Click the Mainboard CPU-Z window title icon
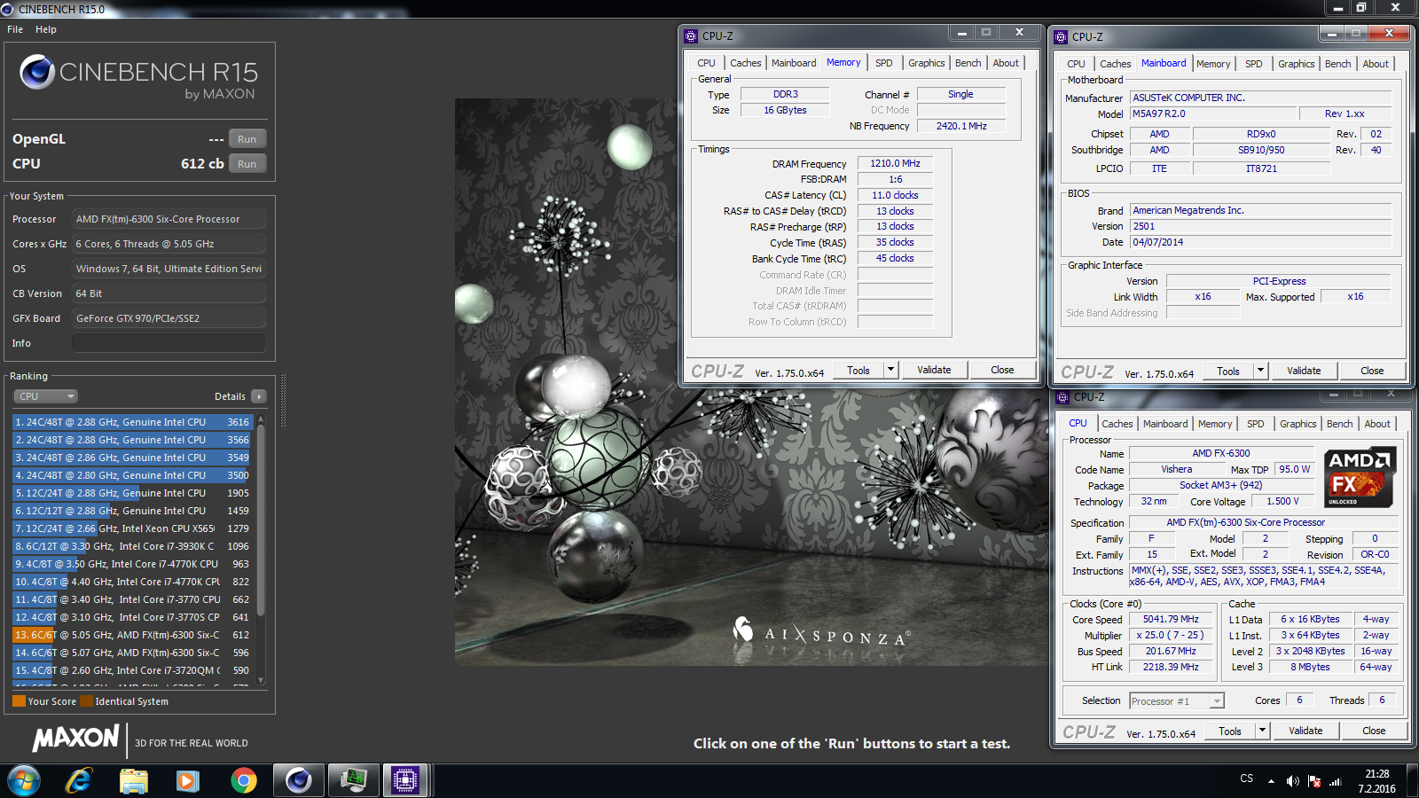Viewport: 1419px width, 798px height. tap(1062, 37)
